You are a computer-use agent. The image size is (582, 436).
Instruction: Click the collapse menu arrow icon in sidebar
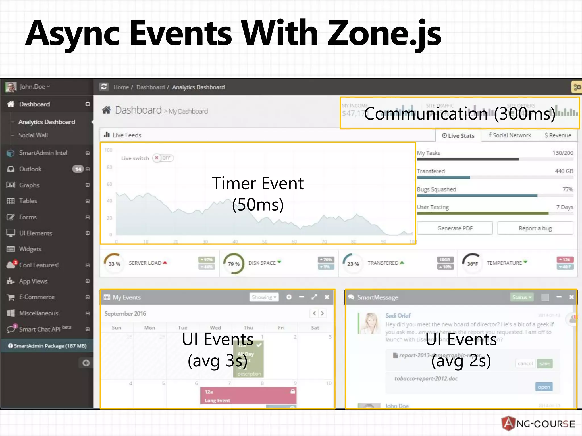[x=86, y=363]
